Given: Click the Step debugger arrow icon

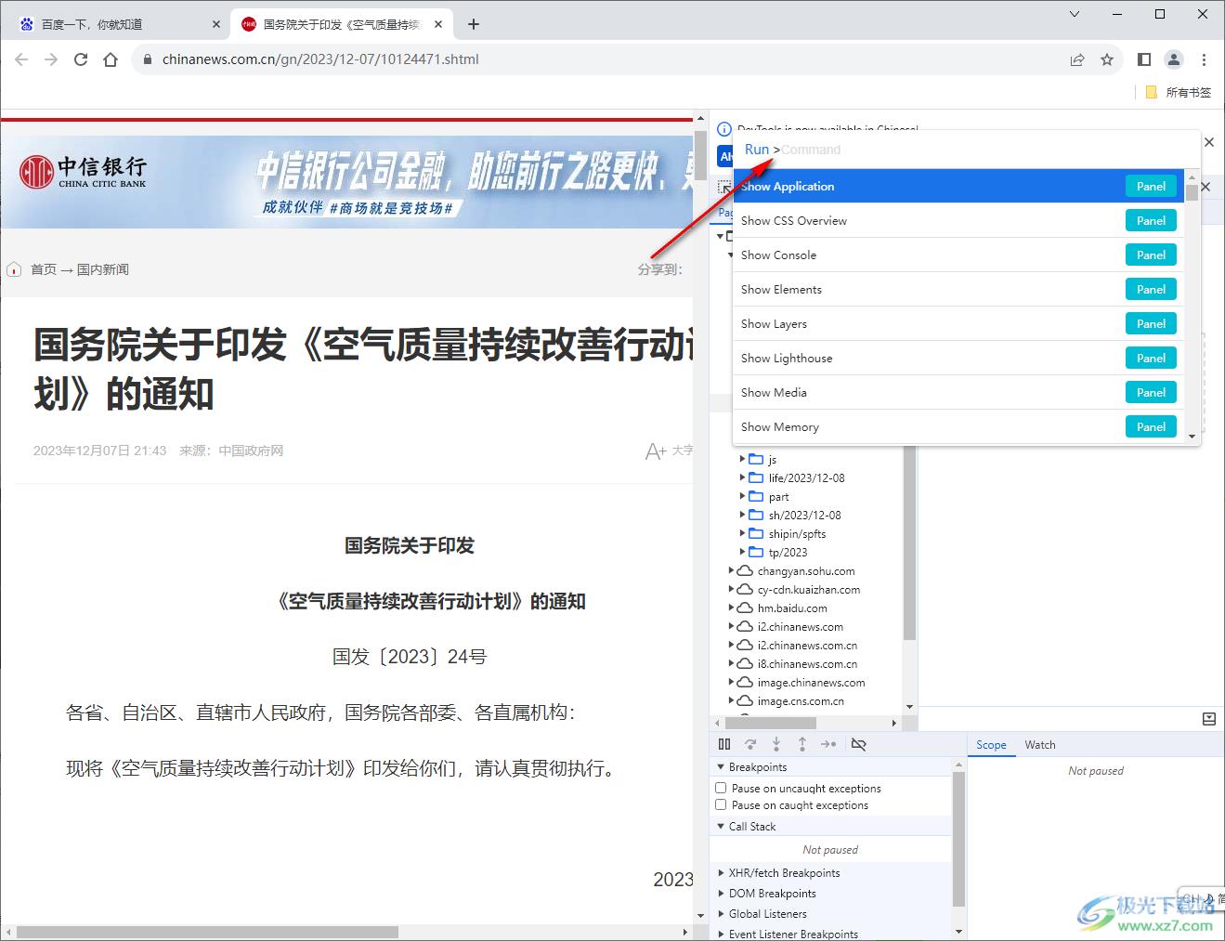Looking at the screenshot, I should [828, 744].
